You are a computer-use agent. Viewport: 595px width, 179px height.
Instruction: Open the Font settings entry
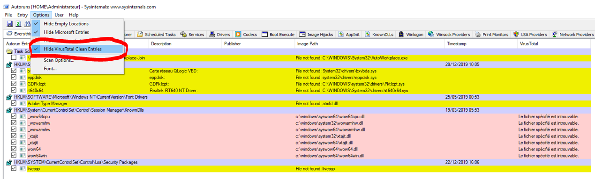[x=77, y=68]
